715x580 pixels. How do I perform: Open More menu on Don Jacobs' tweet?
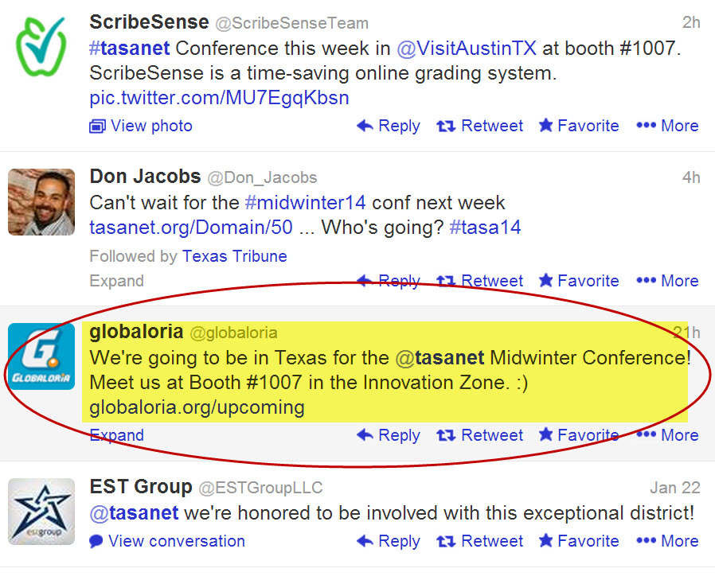point(667,281)
